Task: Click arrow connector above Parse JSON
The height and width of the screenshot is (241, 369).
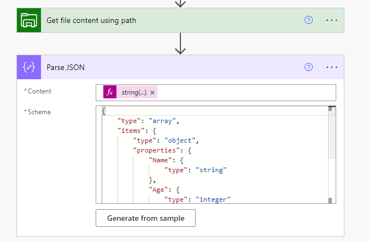Action: [x=180, y=44]
